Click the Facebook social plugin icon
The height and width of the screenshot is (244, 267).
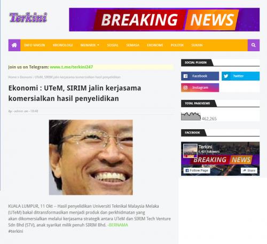pos(185,76)
